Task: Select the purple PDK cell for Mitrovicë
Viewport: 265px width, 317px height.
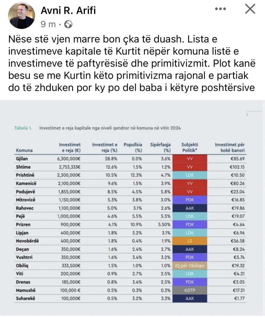Action: 190,199
